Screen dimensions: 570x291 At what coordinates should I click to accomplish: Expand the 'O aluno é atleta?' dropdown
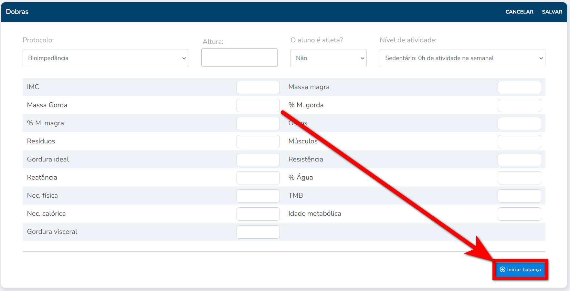click(328, 58)
